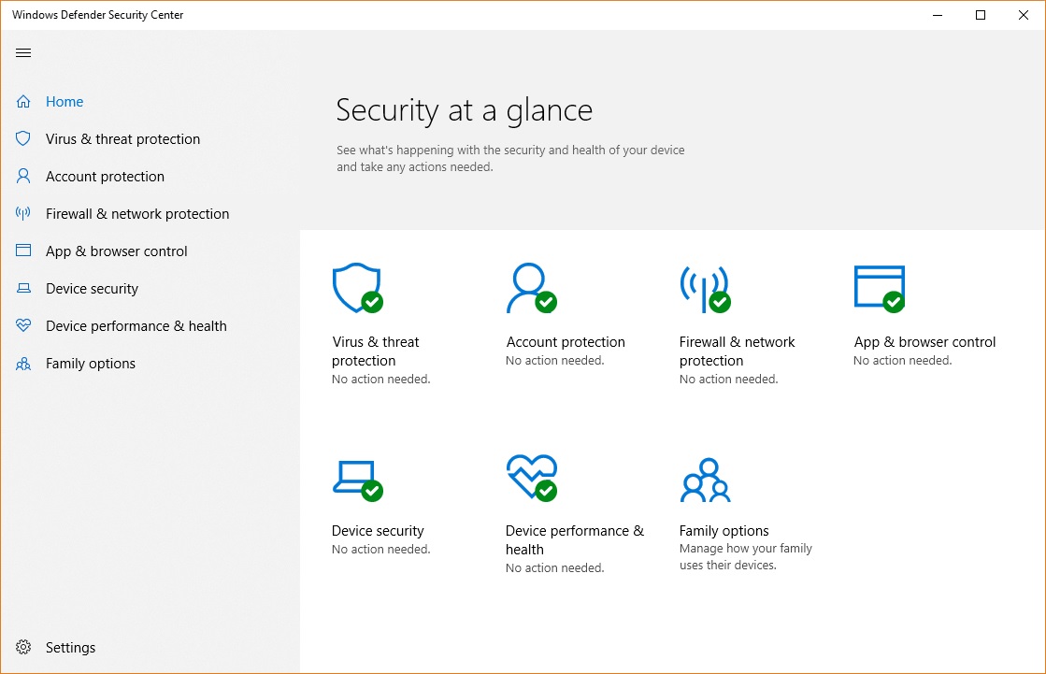Open the Home icon in the sidebar
The height and width of the screenshot is (674, 1046).
pos(22,101)
